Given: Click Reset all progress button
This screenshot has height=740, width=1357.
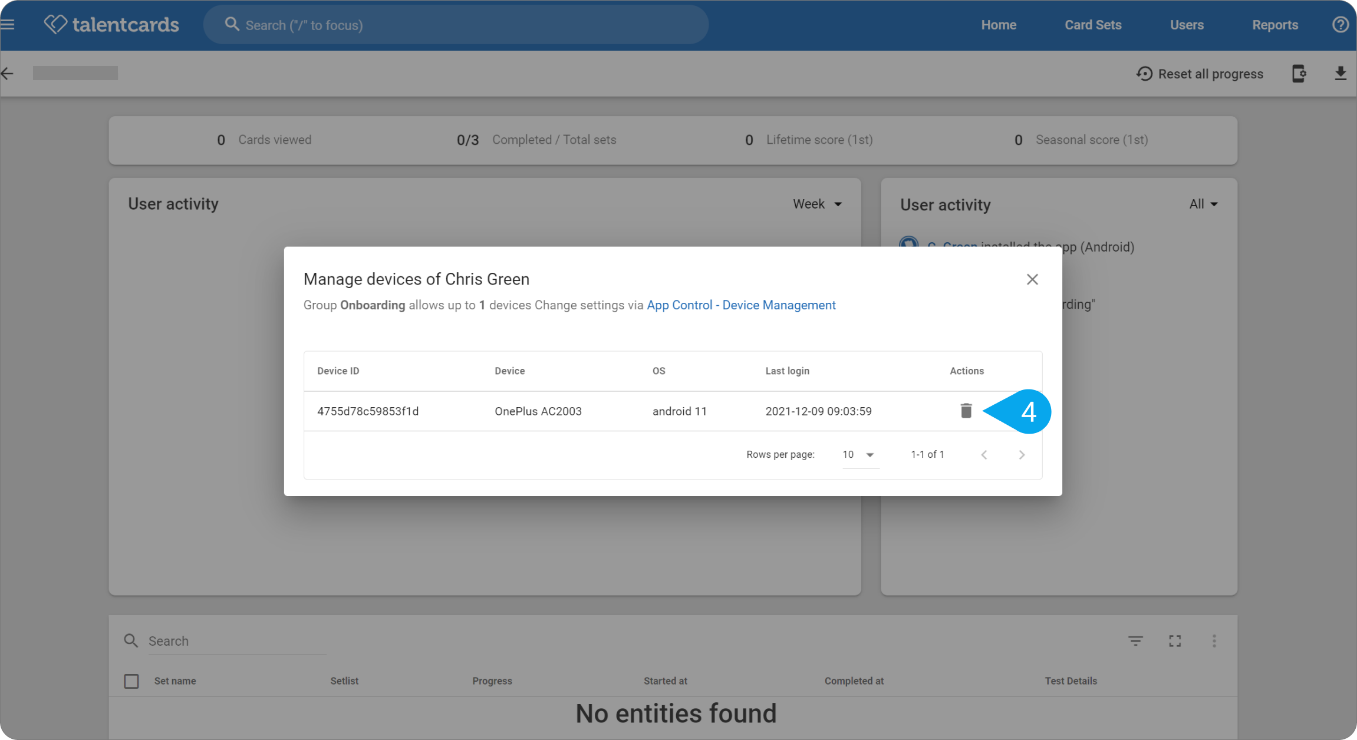Looking at the screenshot, I should click(1200, 74).
